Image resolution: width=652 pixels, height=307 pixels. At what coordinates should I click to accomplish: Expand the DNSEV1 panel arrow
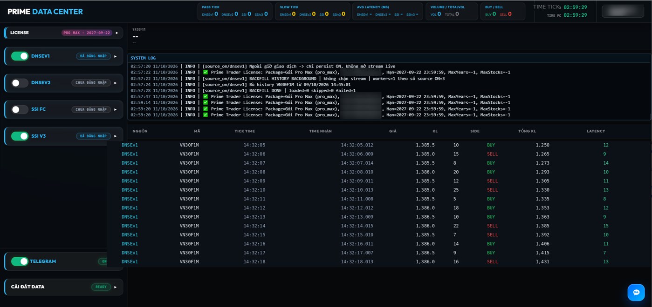tap(116, 56)
